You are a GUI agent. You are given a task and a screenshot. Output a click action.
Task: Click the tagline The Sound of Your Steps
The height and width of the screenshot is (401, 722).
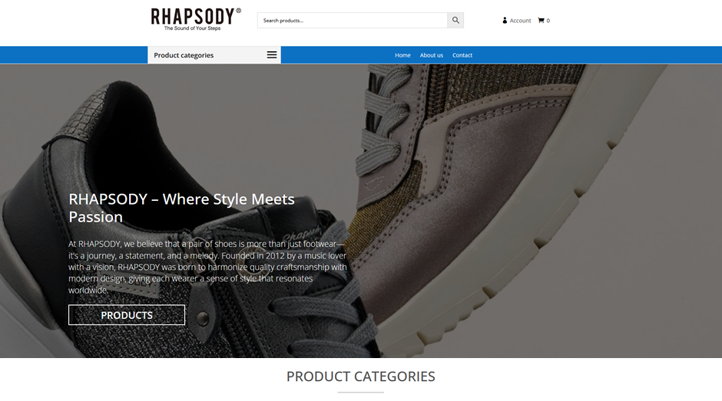pyautogui.click(x=193, y=28)
